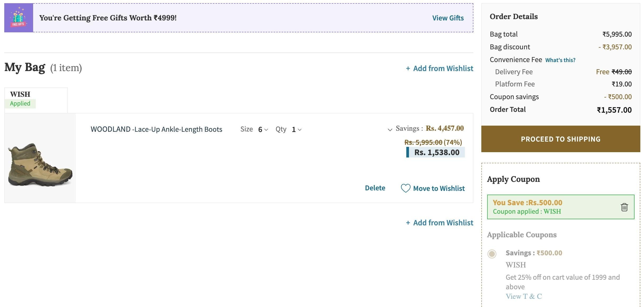This screenshot has height=307, width=643.
Task: Open WOODLAND Lace-Up Ankle-Length Boots title
Action: coord(156,129)
